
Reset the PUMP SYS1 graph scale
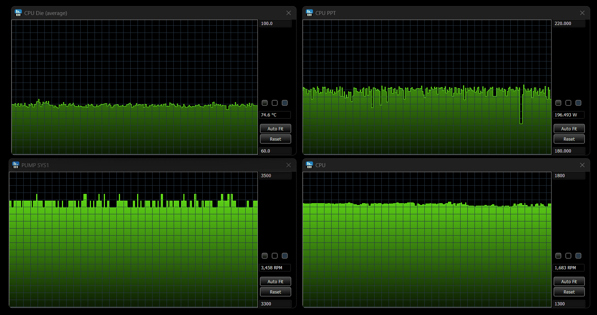(x=275, y=292)
